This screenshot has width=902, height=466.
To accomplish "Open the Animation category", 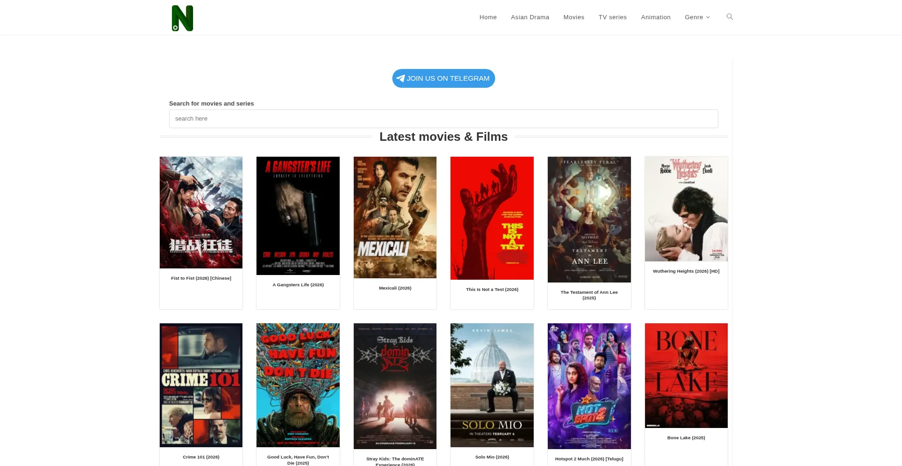I will 656,17.
